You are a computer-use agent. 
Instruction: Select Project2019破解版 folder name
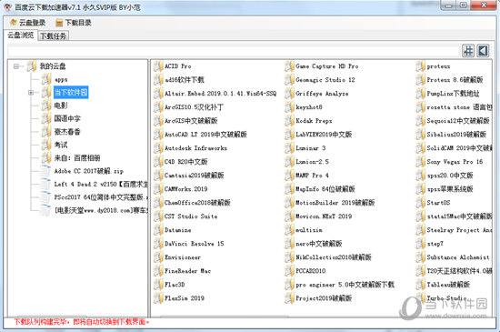coord(324,298)
